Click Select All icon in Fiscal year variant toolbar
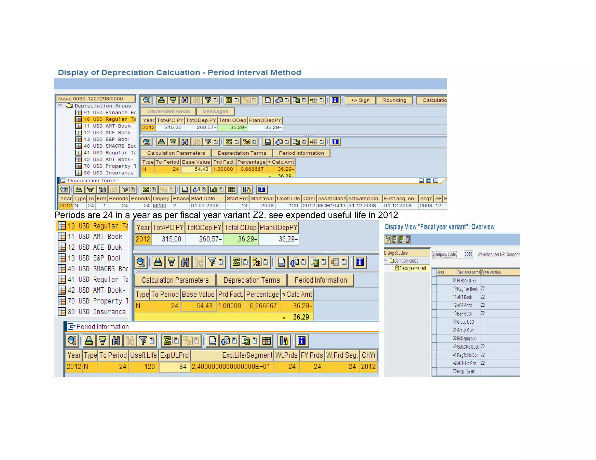596x460 pixels. 395,240
